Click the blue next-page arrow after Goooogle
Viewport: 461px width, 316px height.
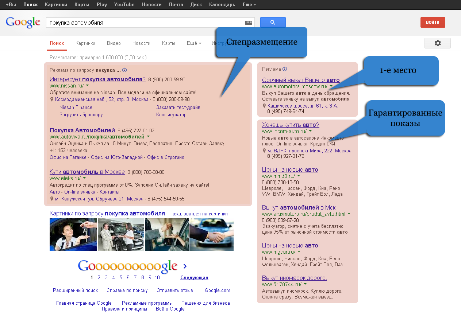coord(185,266)
